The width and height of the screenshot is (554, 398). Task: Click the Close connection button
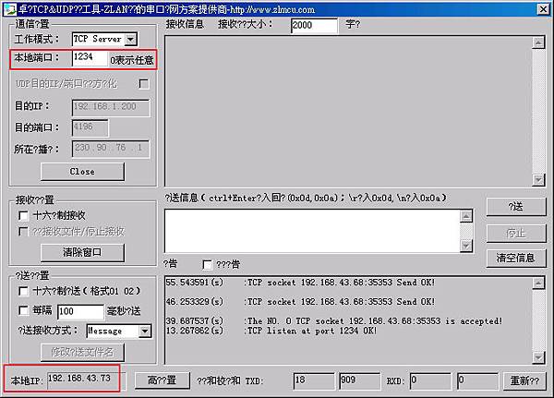[82, 172]
